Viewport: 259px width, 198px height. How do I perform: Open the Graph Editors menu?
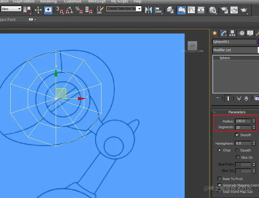pos(24,2)
